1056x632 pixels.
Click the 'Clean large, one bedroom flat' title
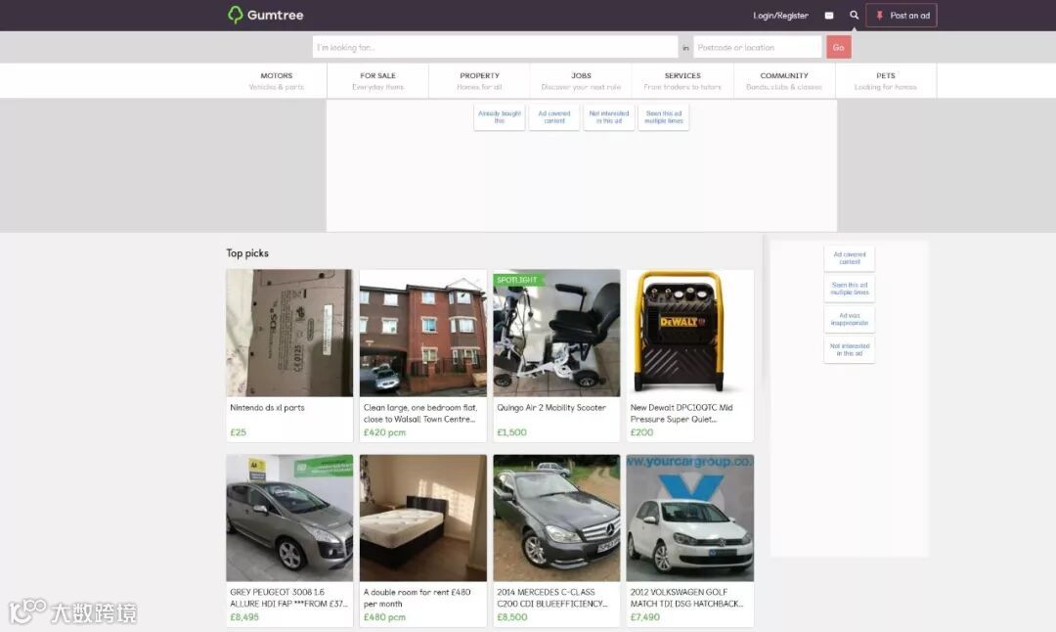click(420, 413)
